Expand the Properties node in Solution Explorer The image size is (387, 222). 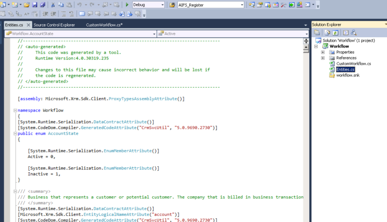[x=322, y=52]
